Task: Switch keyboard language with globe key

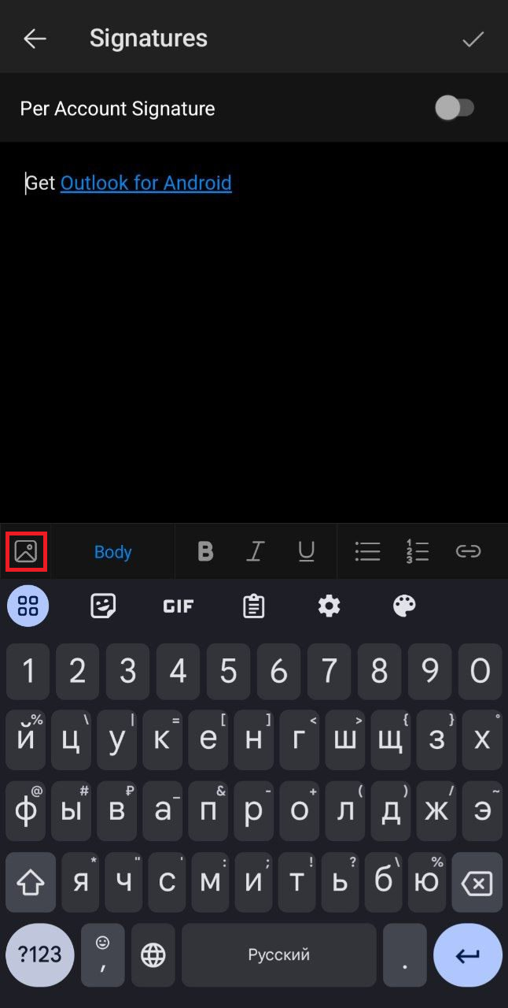Action: click(x=153, y=955)
